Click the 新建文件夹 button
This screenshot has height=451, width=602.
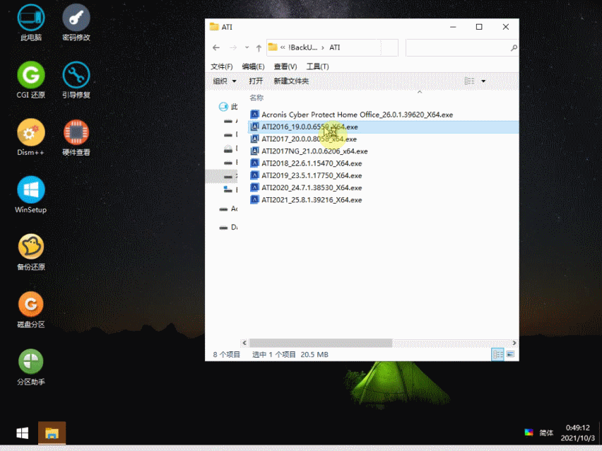[x=291, y=81]
